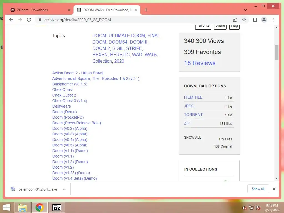Open Doom (v1.4 Beta) (Demo)
The height and width of the screenshot is (213, 284).
[74, 178]
